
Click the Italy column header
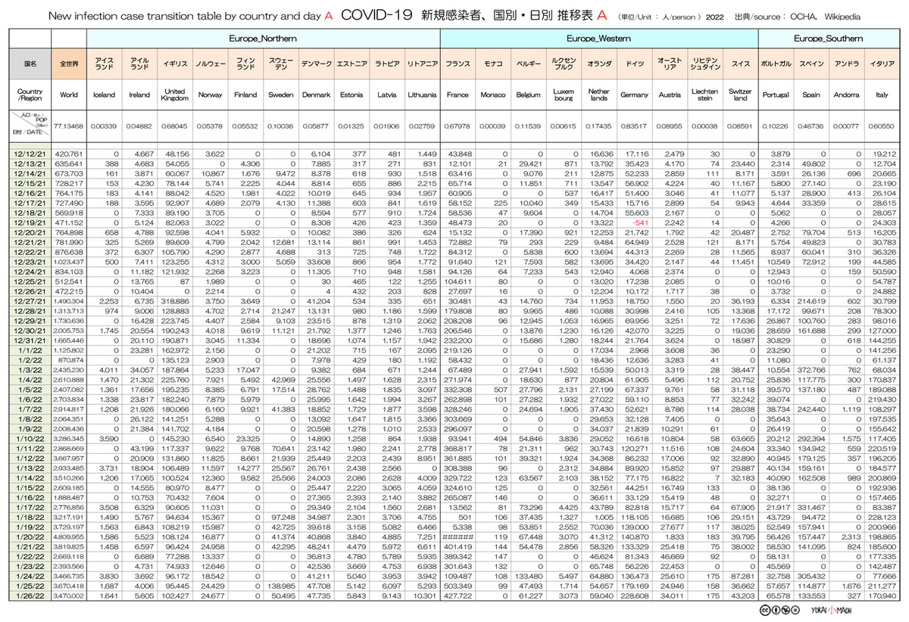click(x=882, y=95)
